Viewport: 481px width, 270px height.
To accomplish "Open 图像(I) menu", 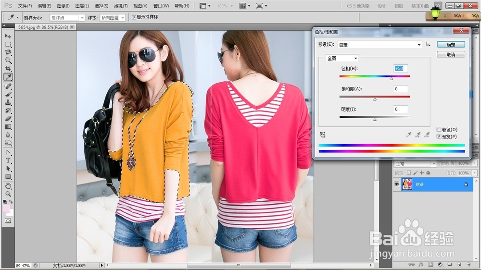I will [63, 6].
